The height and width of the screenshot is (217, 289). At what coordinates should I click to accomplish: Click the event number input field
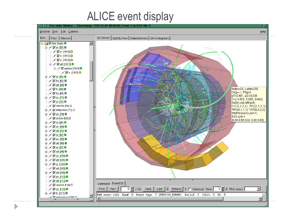(x=126, y=189)
